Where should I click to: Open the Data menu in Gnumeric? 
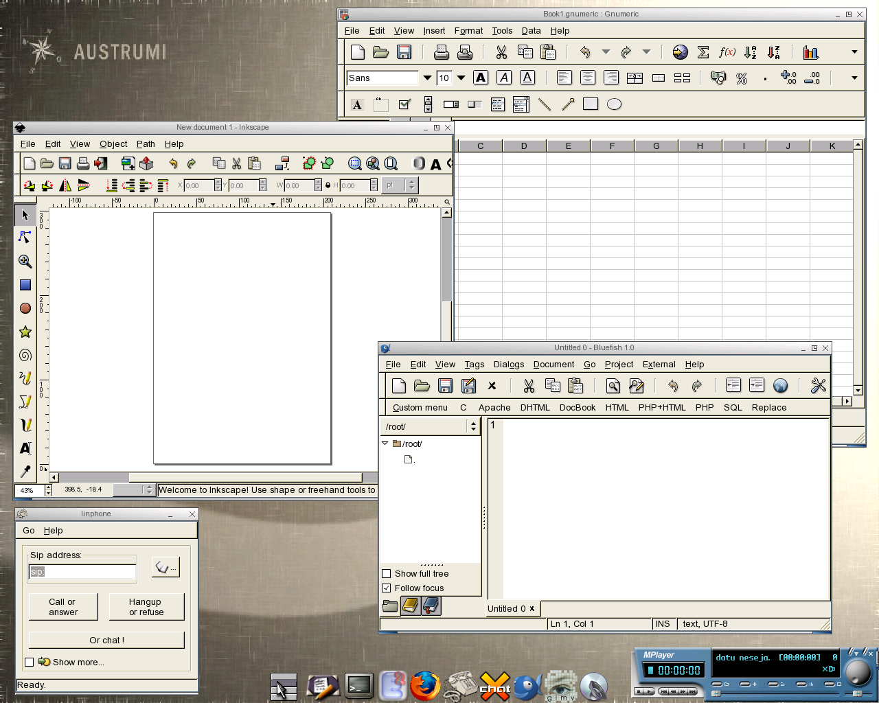[531, 31]
